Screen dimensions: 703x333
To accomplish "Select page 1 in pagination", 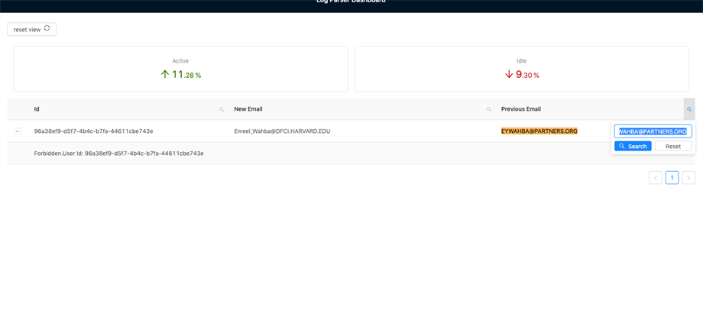I will (672, 178).
